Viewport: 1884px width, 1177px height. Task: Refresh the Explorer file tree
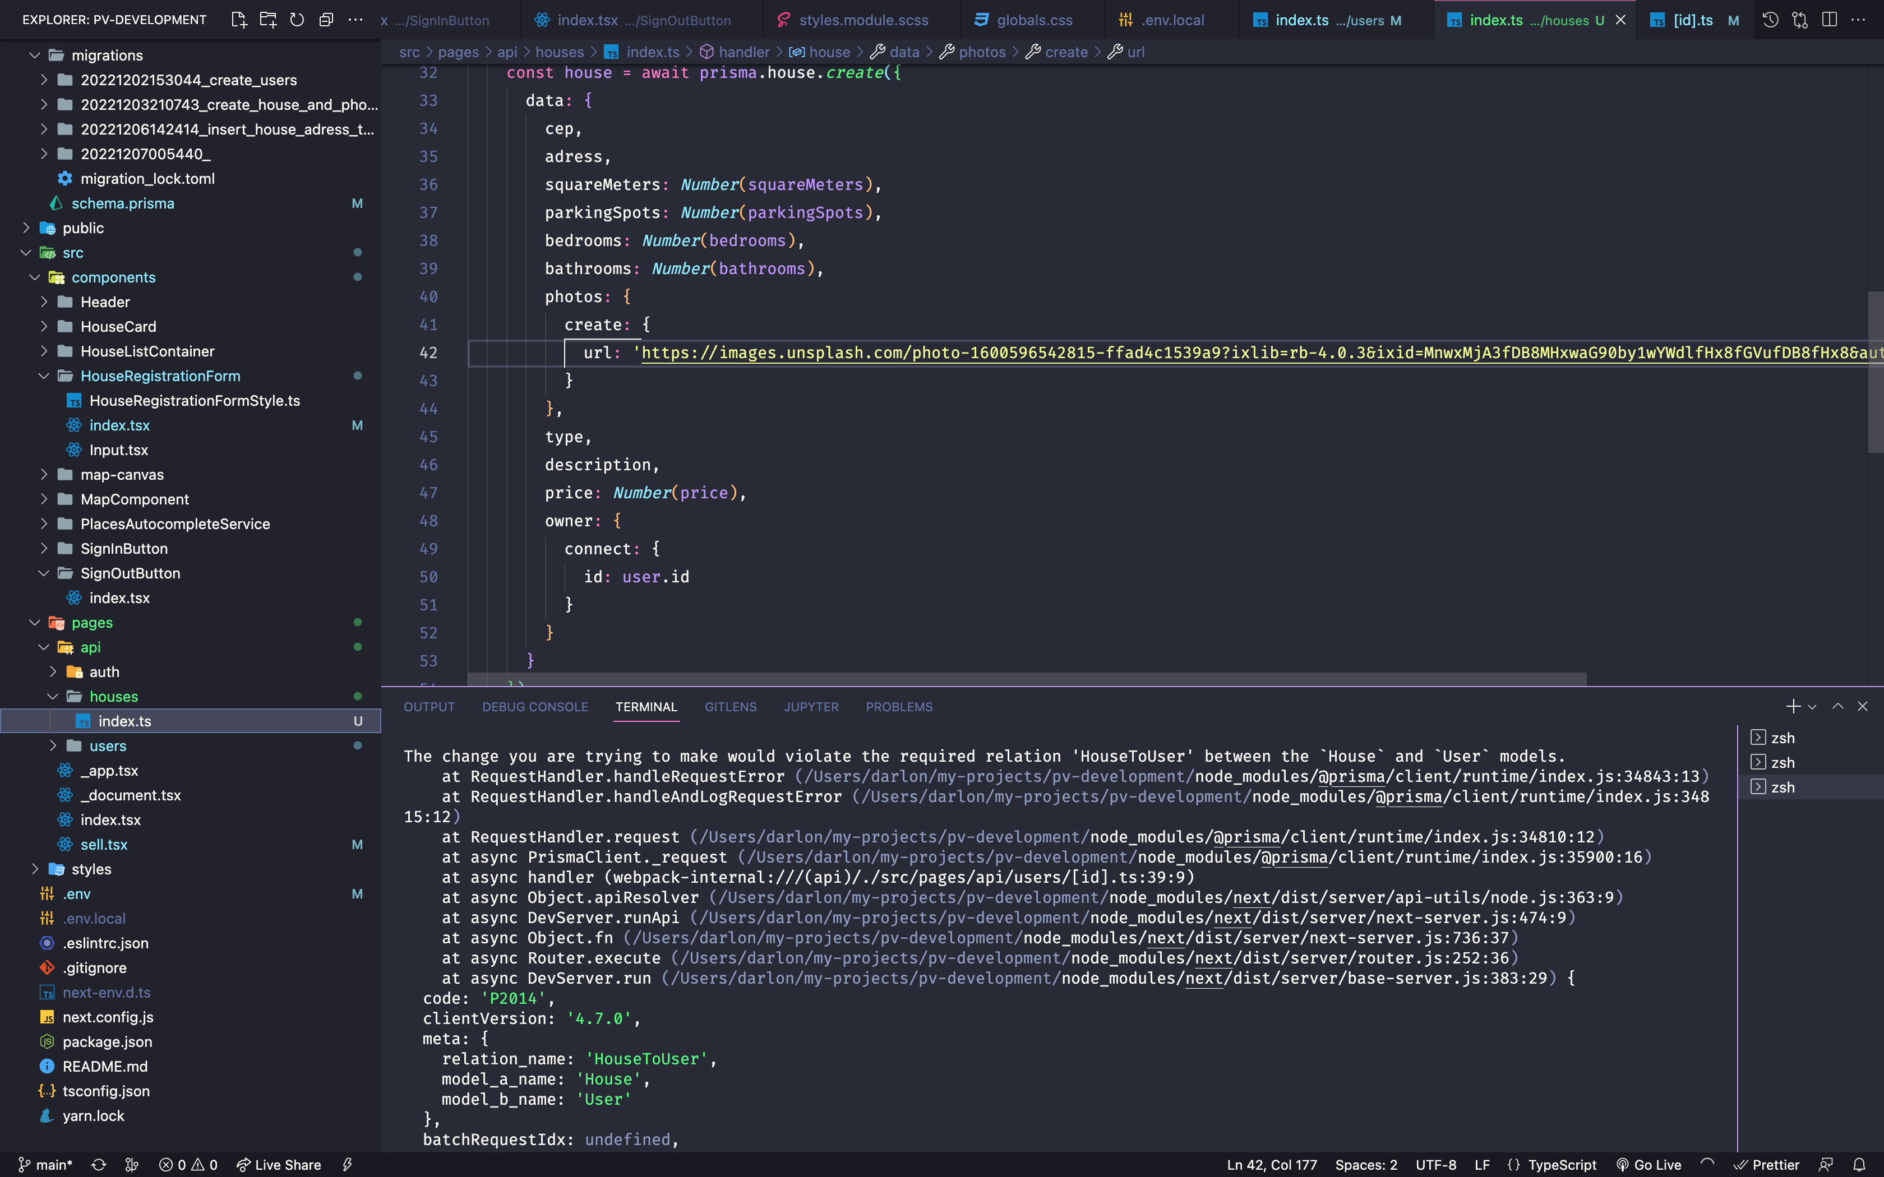[297, 20]
